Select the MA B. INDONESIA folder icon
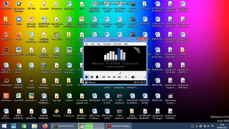This screenshot has height=129, width=229. coord(132,114)
